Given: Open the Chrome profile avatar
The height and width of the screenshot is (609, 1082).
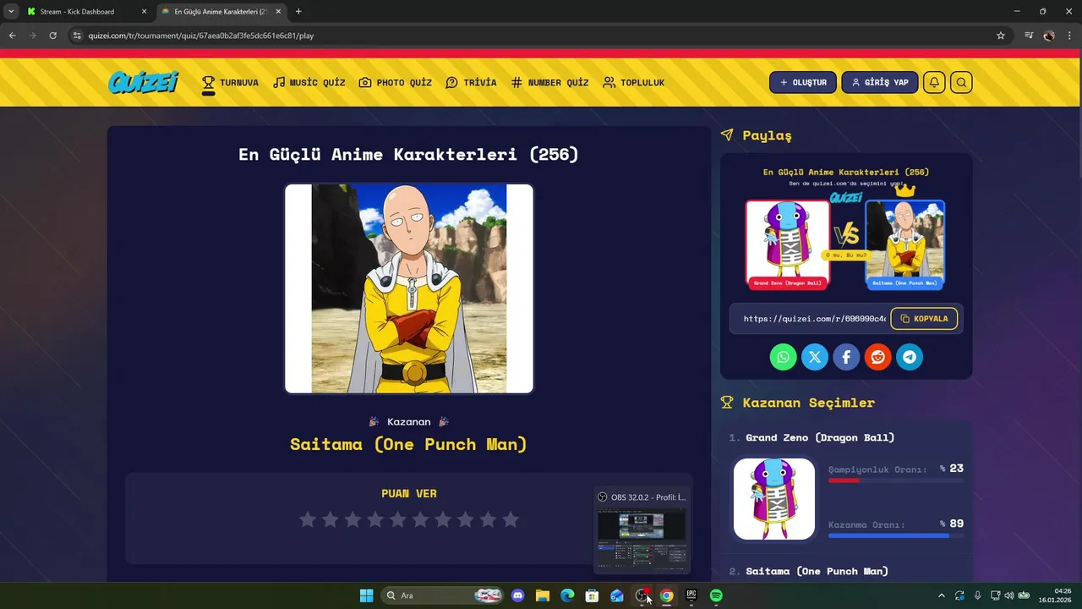Looking at the screenshot, I should tap(1049, 36).
